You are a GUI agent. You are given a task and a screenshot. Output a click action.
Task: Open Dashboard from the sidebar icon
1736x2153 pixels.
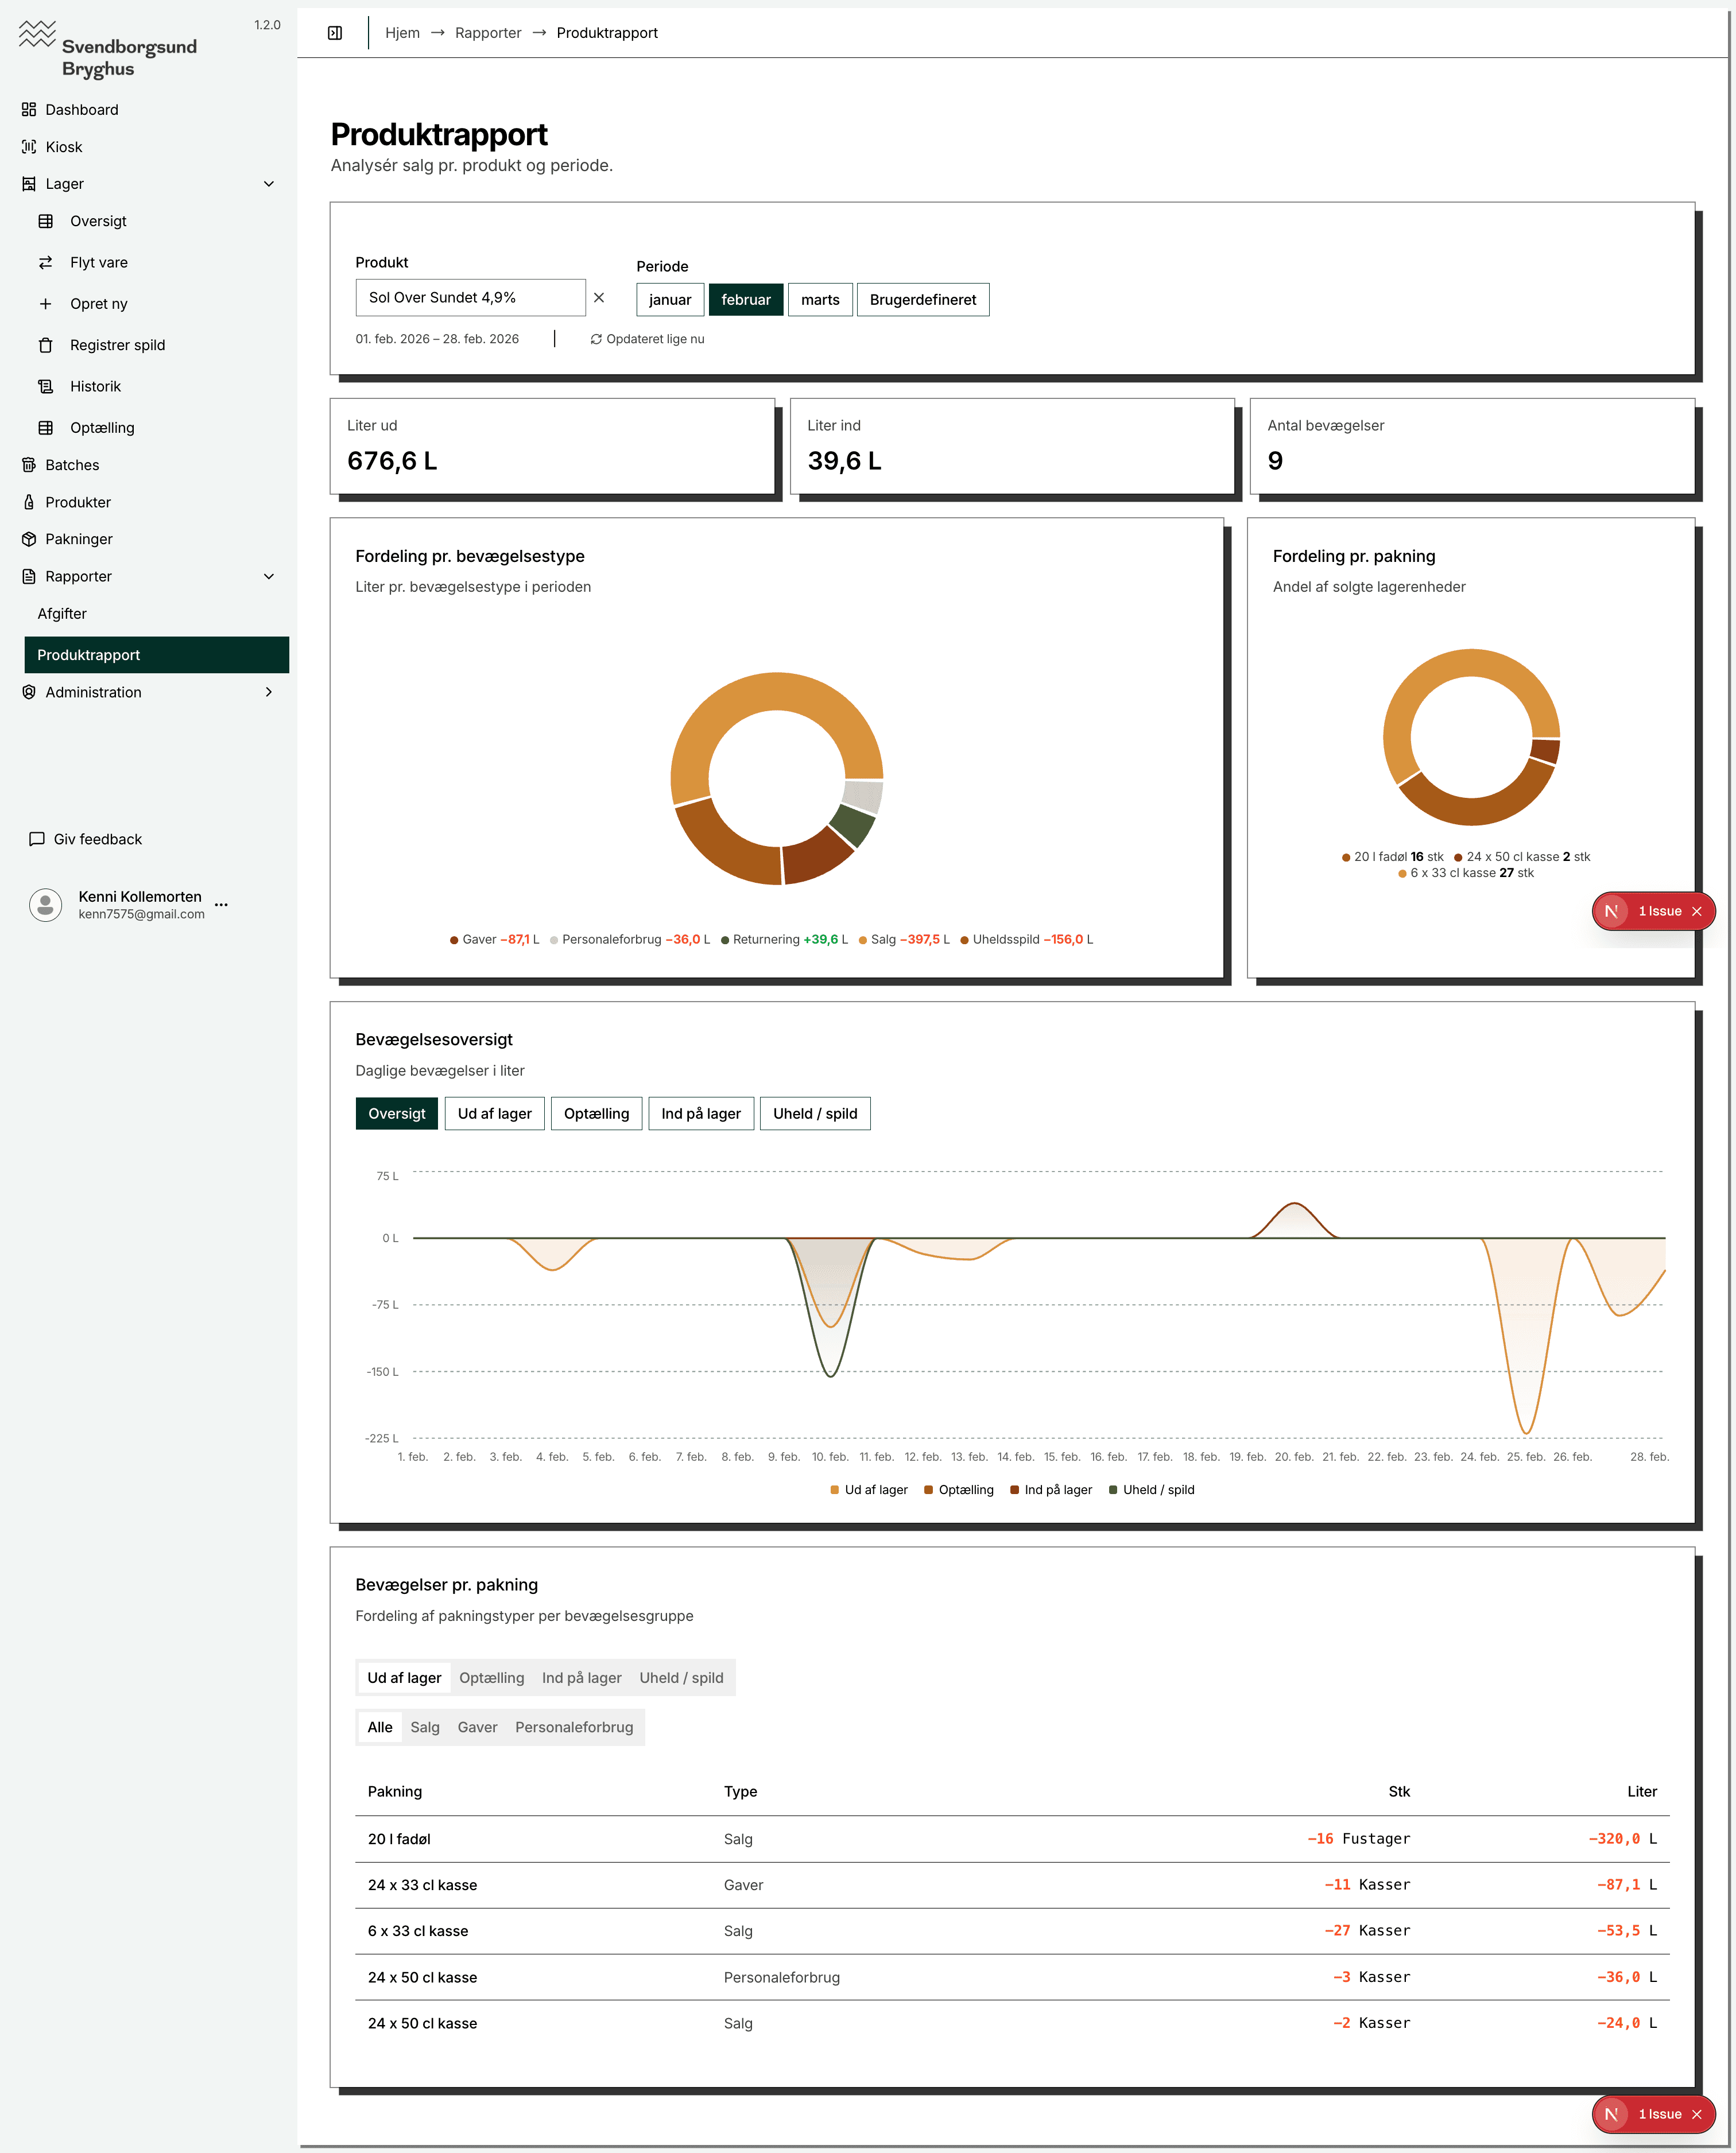click(29, 110)
